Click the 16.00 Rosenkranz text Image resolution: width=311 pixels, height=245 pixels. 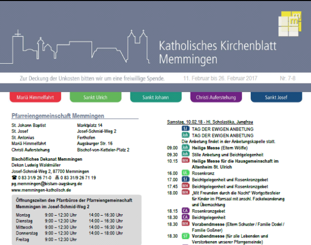coord(203,173)
